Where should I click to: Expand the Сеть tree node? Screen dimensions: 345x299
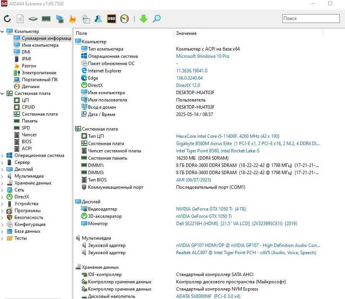coord(2,190)
